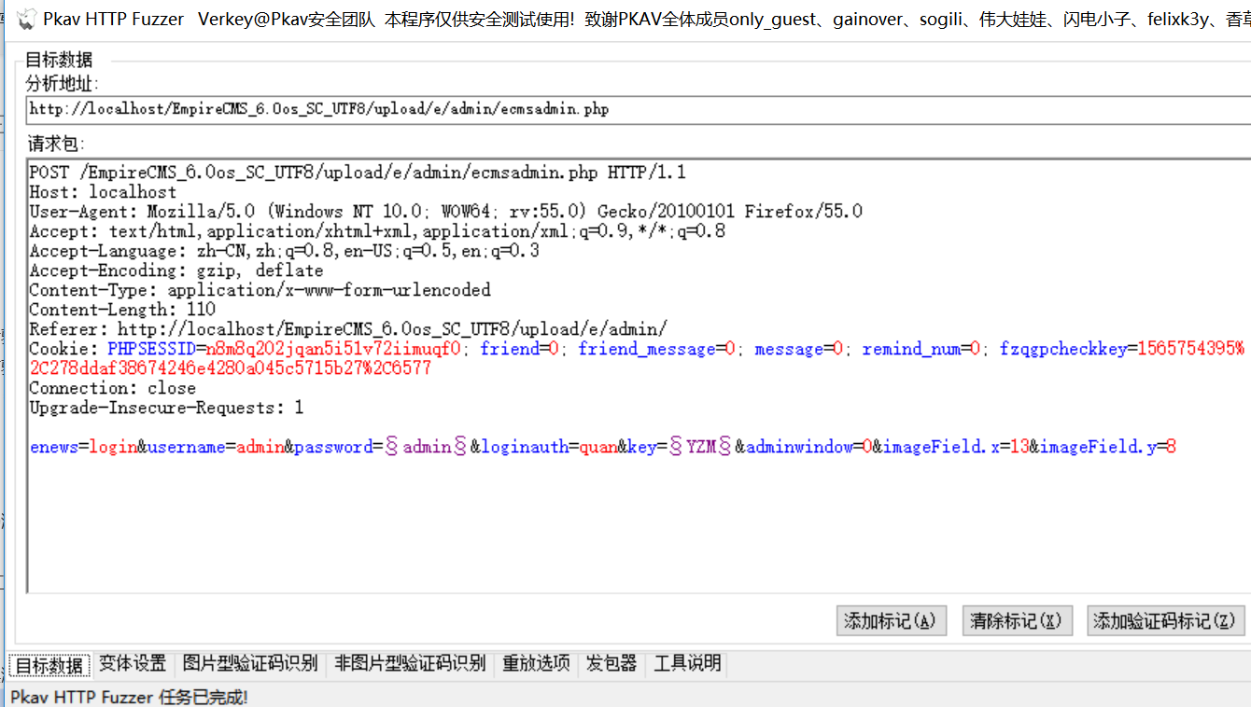Click the marked §admin§ password value
This screenshot has height=707, width=1251.
[427, 447]
